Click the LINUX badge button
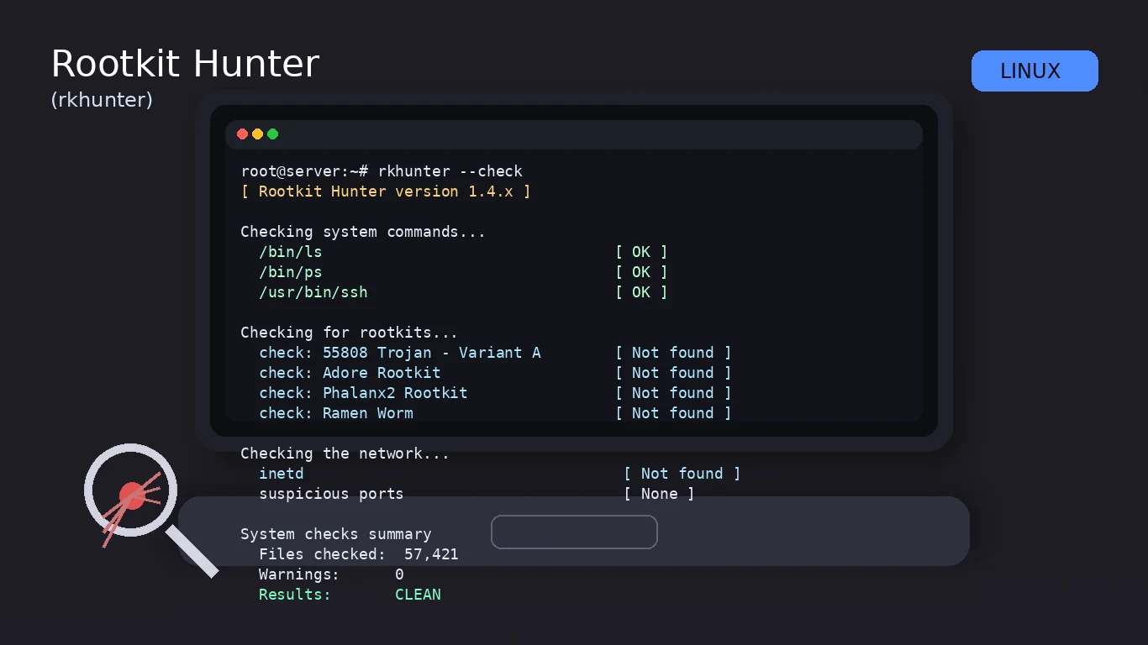Image resolution: width=1148 pixels, height=645 pixels. pyautogui.click(x=1035, y=71)
